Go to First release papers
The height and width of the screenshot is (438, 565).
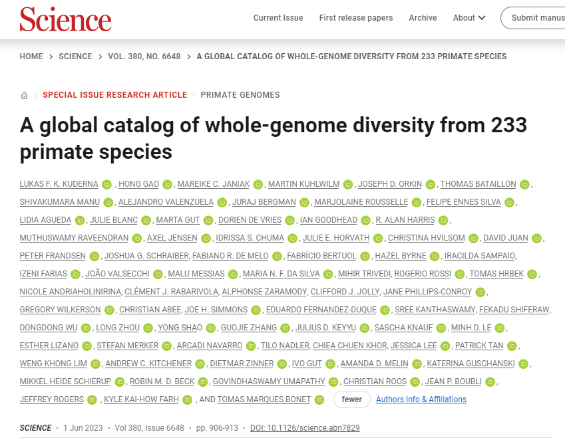356,18
